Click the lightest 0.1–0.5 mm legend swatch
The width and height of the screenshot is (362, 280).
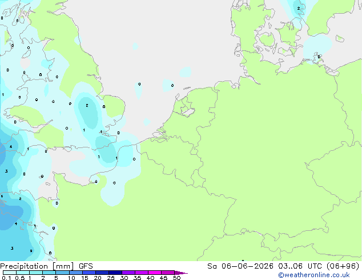point(10,273)
